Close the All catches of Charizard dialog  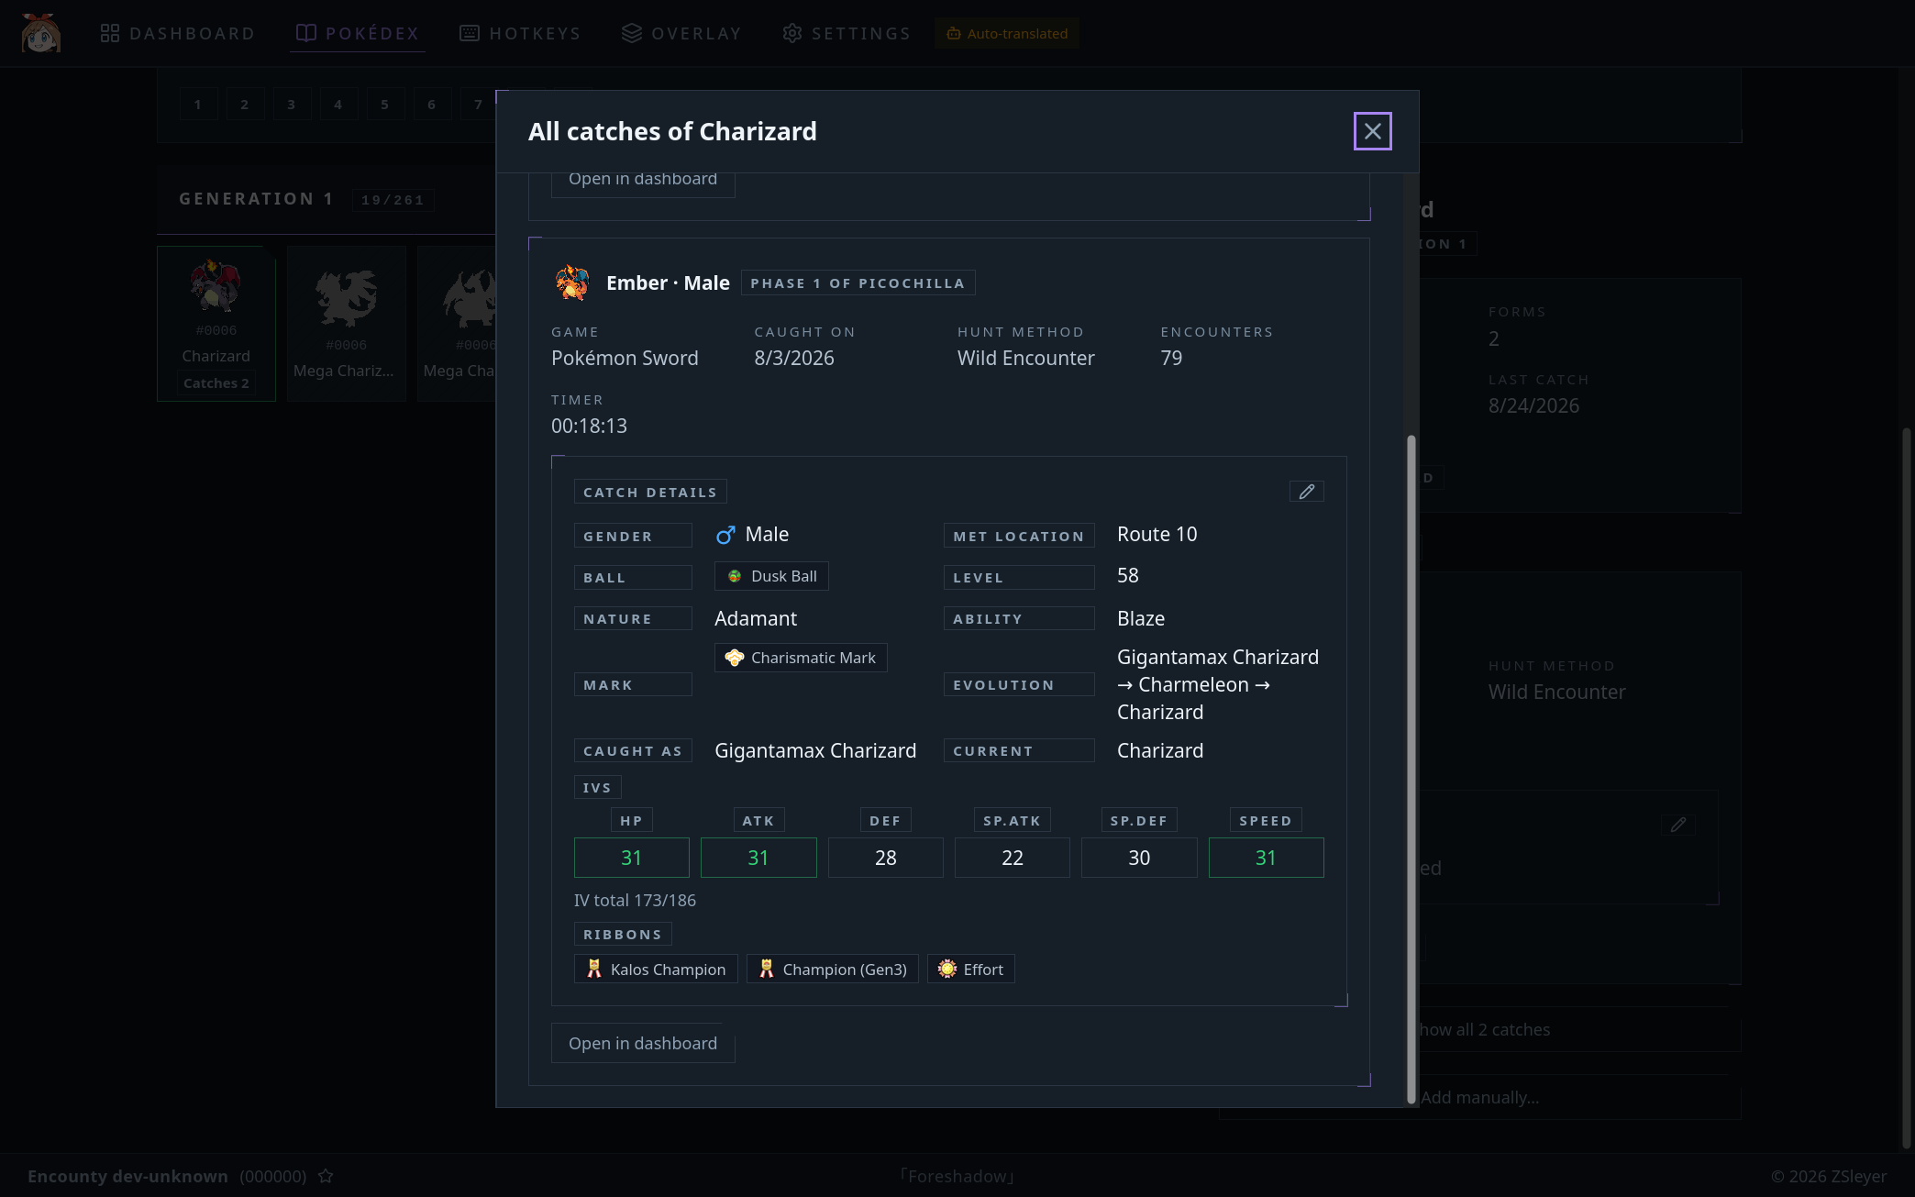[1372, 131]
